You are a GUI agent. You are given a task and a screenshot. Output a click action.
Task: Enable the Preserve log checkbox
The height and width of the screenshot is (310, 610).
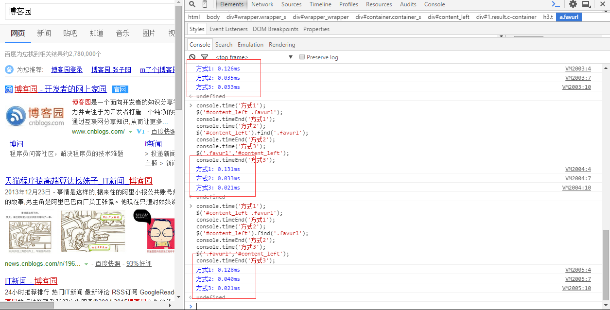coord(302,57)
